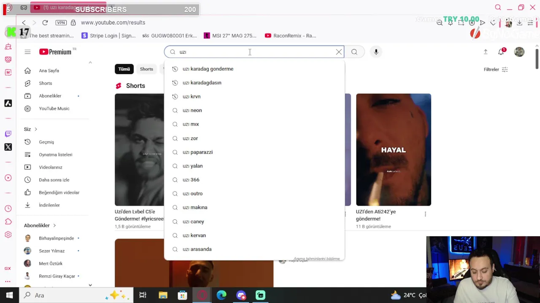Click the YouTube search input field

(x=254, y=52)
